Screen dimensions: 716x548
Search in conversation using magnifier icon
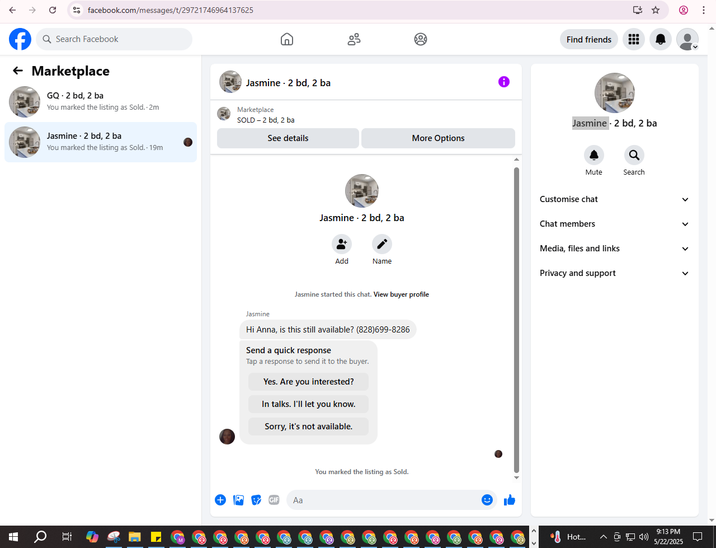click(x=634, y=155)
